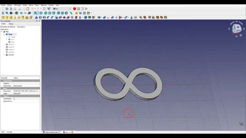Click the Open file folder icon
This screenshot has width=246, height=138.
point(7,9)
